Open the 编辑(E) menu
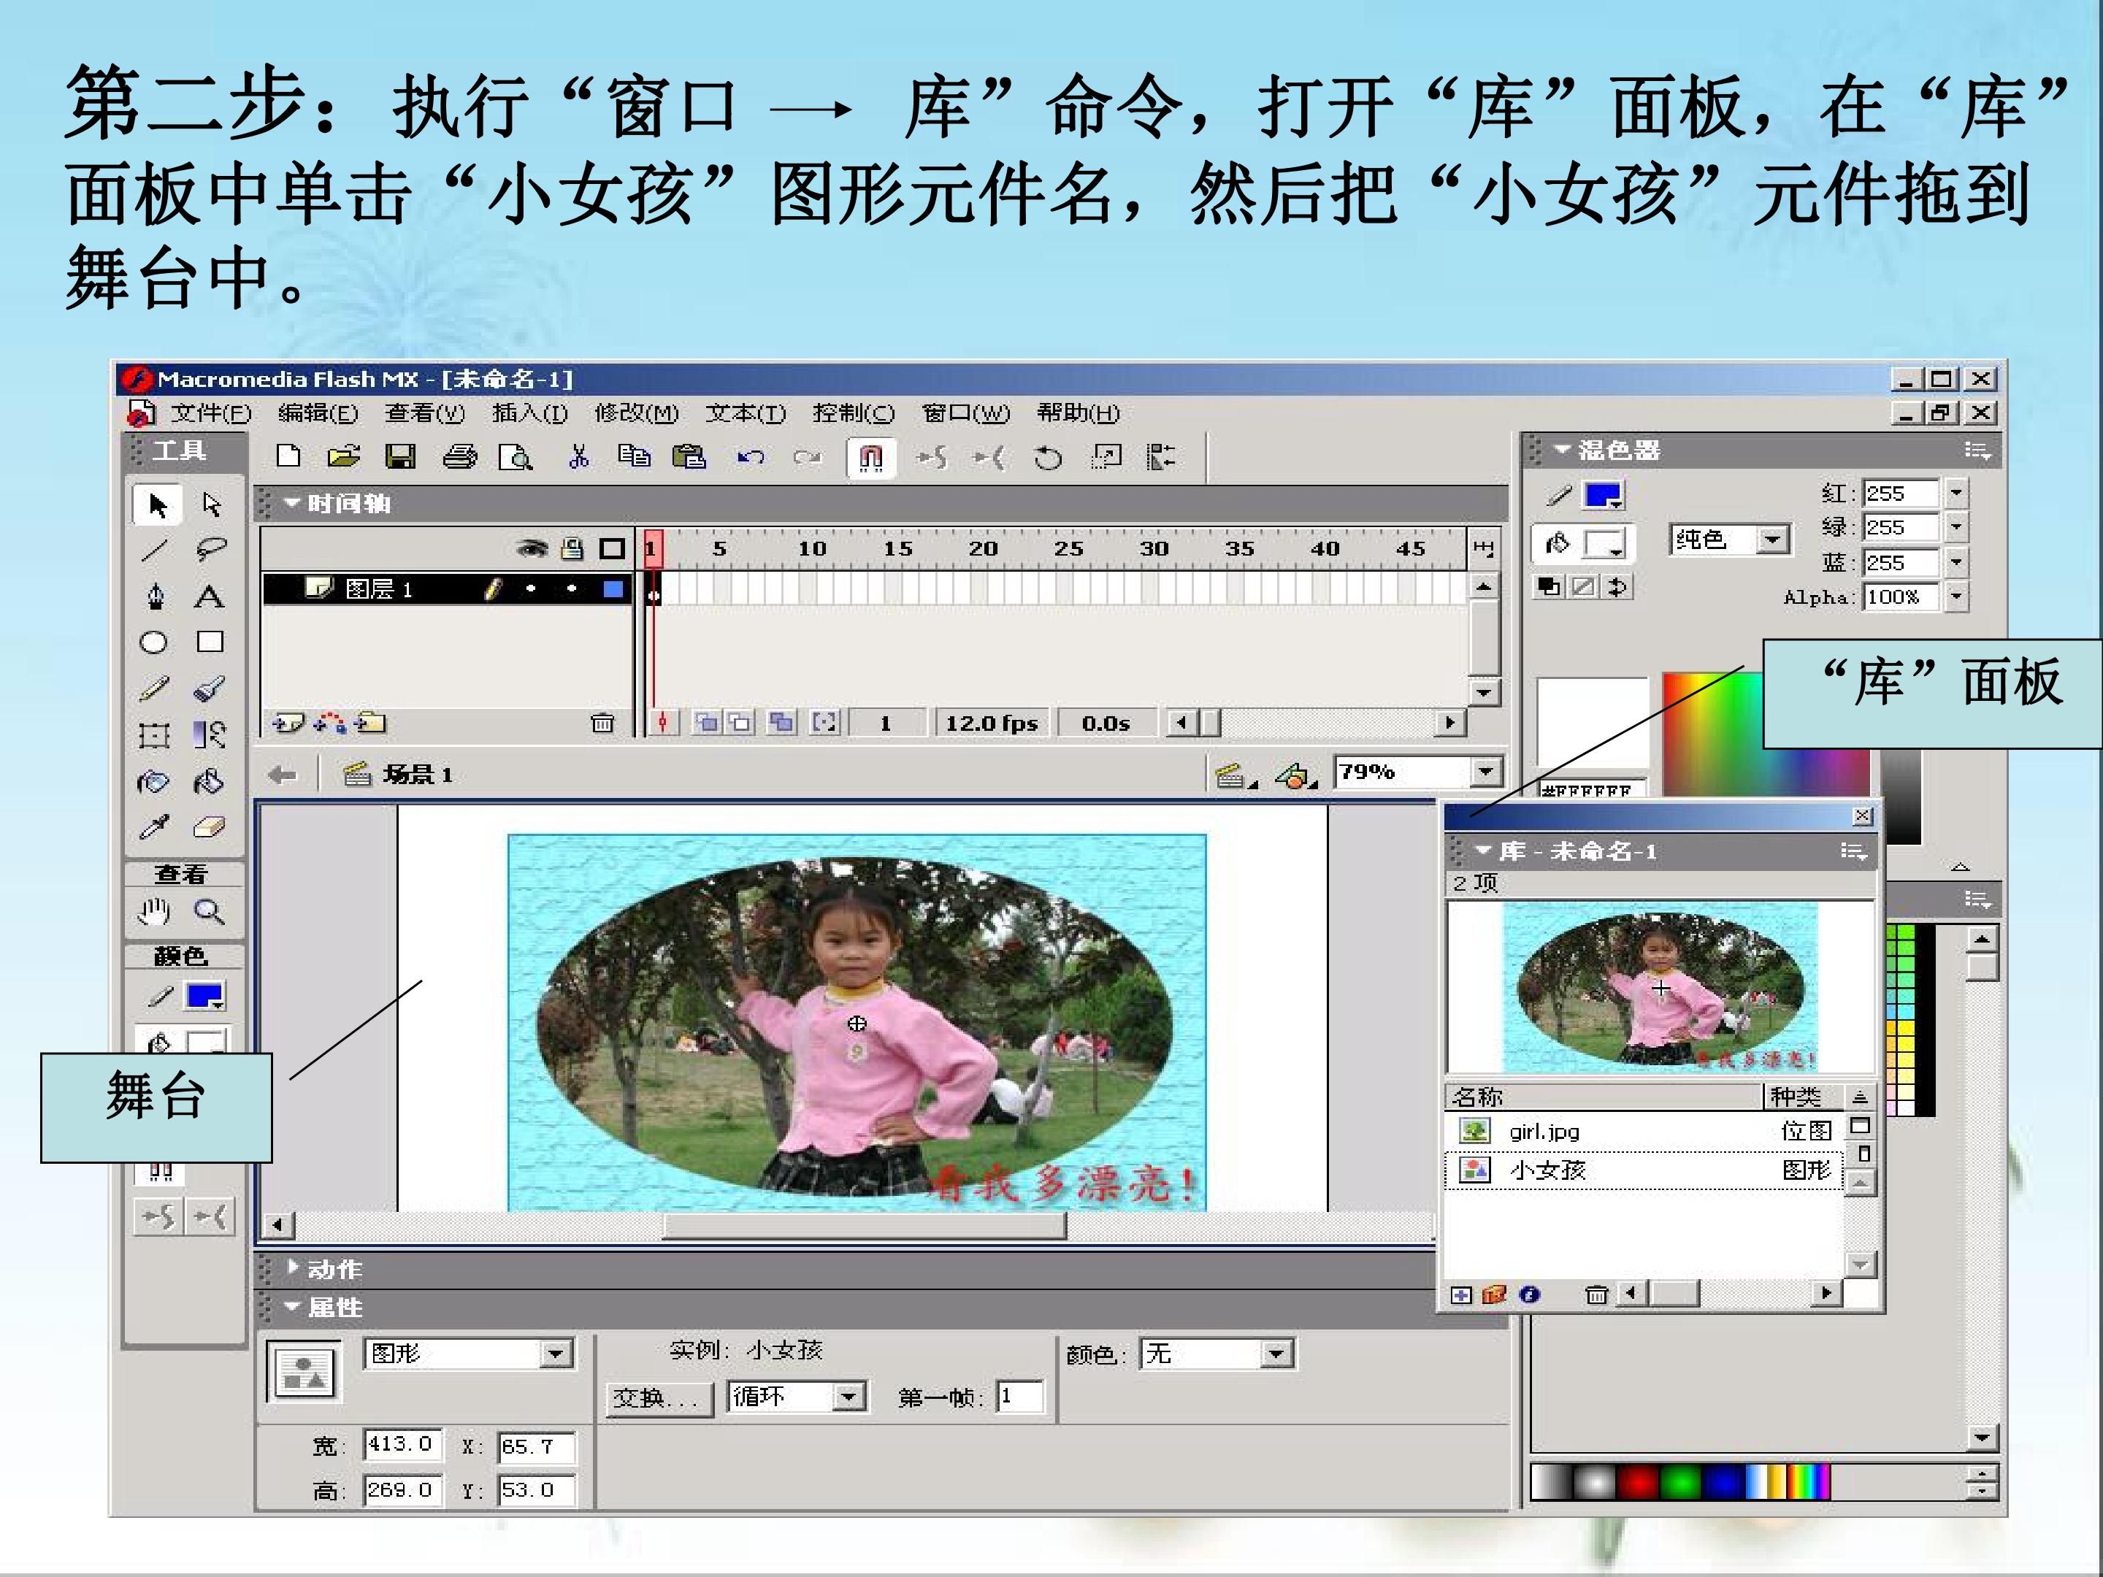This screenshot has width=2103, height=1577. pyautogui.click(x=318, y=413)
